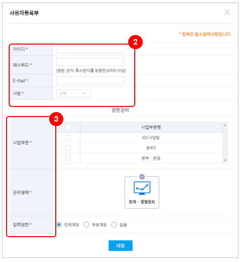Toggle the select-all checkbox in 사업부문명 header
Screen dimensions: 243x262
click(68, 127)
